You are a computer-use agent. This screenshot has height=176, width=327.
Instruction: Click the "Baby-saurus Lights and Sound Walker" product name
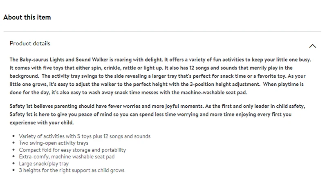tap(65, 60)
